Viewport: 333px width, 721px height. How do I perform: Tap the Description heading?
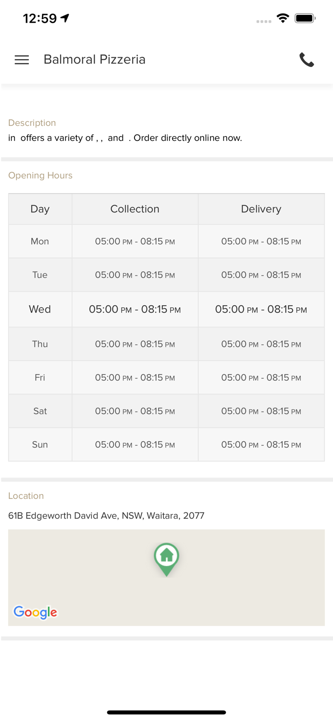(32, 123)
